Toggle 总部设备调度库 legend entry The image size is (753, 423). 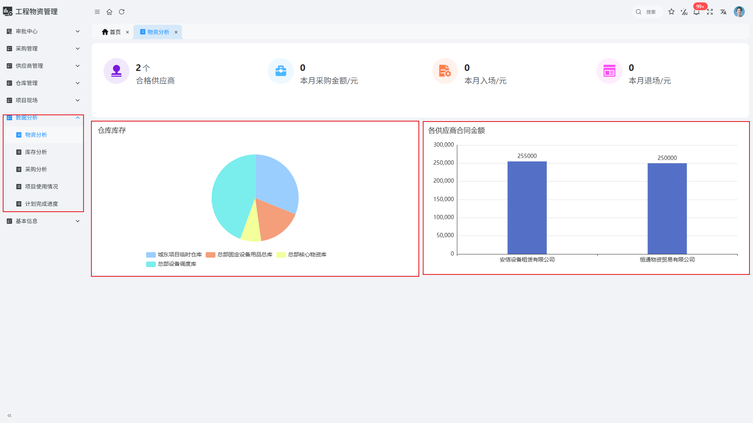click(x=171, y=264)
